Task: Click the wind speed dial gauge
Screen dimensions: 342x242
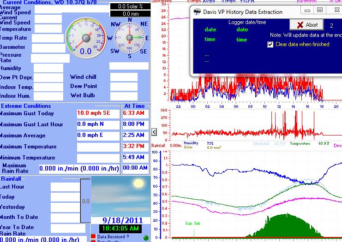Action: [86, 38]
